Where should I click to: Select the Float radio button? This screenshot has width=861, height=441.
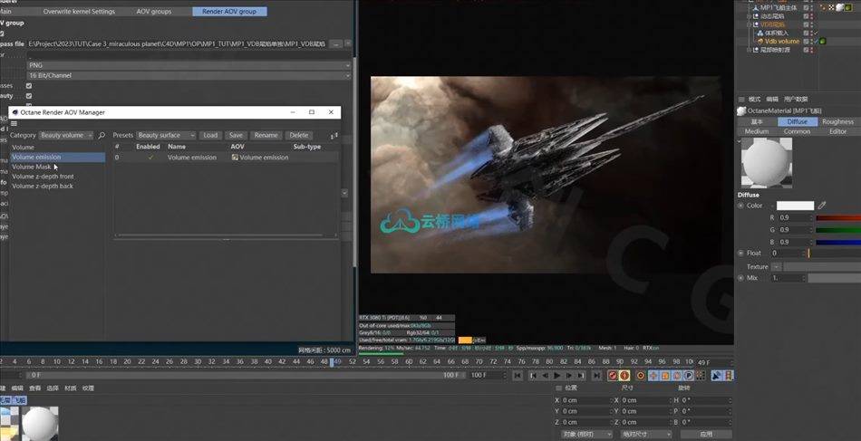(x=740, y=253)
